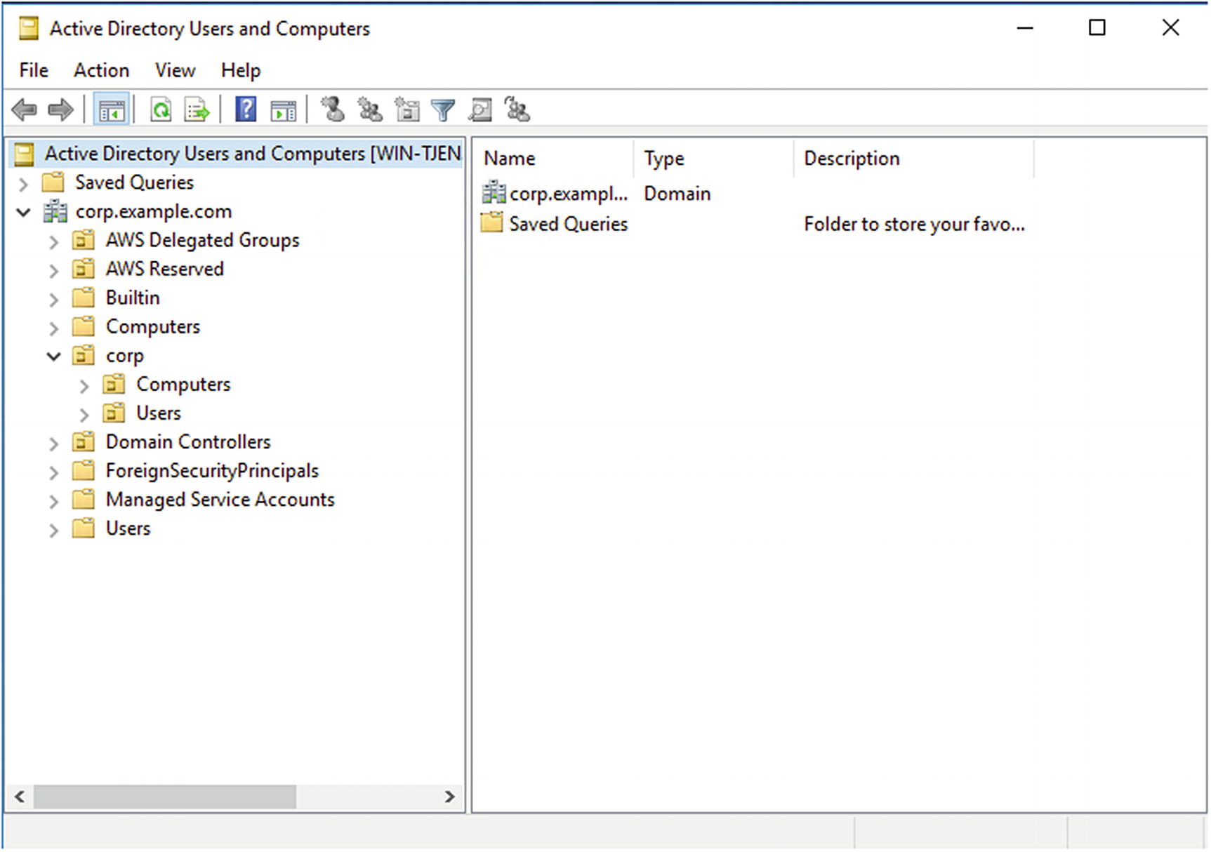Select the Users label under corp

coord(159,413)
